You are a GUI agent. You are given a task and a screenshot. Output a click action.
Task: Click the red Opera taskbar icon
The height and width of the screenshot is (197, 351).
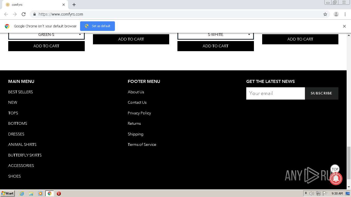point(59,193)
